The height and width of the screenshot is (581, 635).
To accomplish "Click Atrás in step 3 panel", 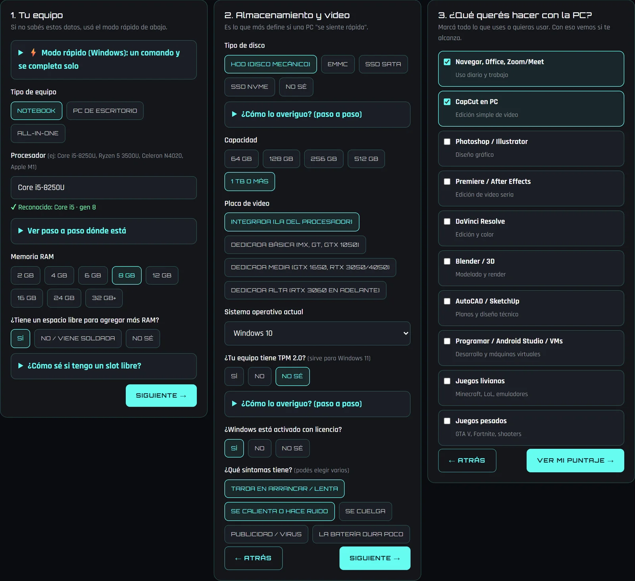I will (467, 461).
